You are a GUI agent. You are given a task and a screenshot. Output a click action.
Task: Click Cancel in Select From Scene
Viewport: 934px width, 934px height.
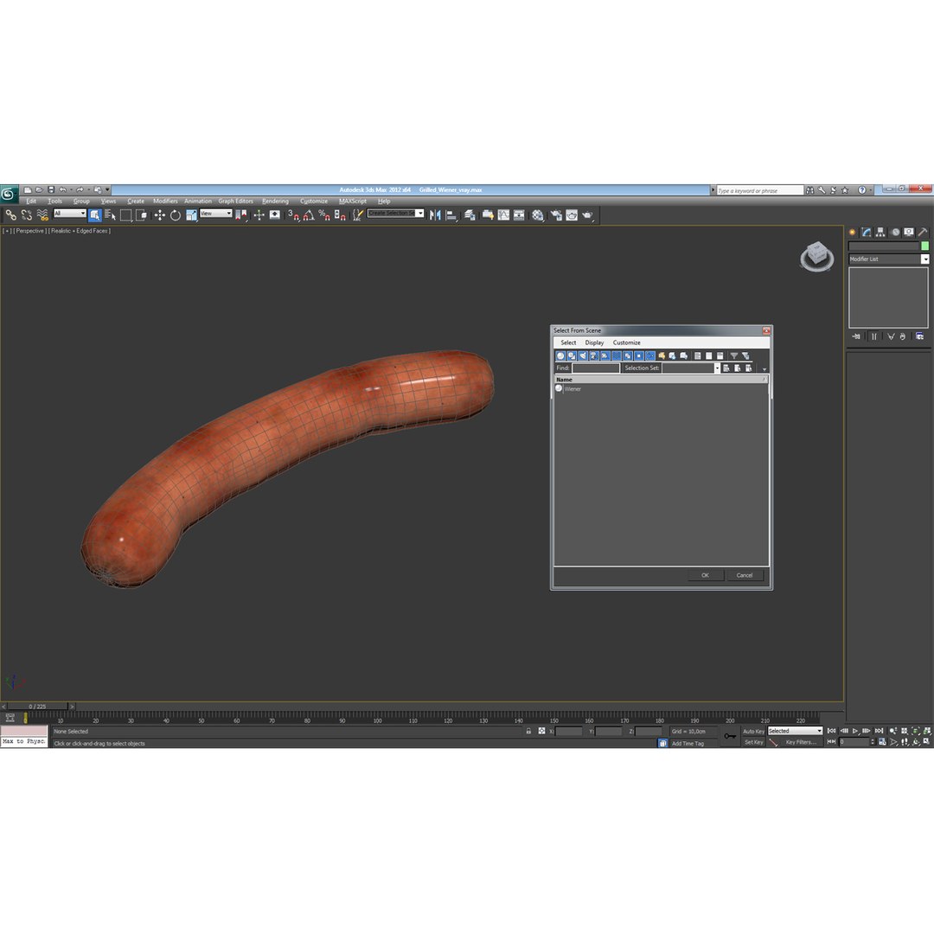pyautogui.click(x=745, y=575)
